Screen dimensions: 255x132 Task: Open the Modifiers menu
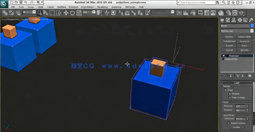(x=61, y=7)
